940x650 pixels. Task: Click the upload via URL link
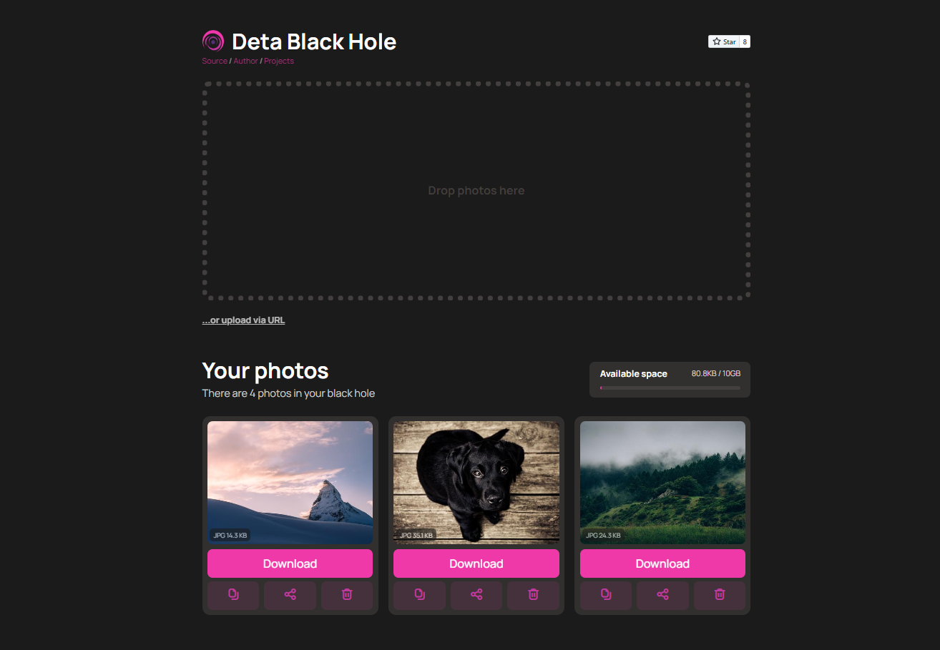(243, 320)
